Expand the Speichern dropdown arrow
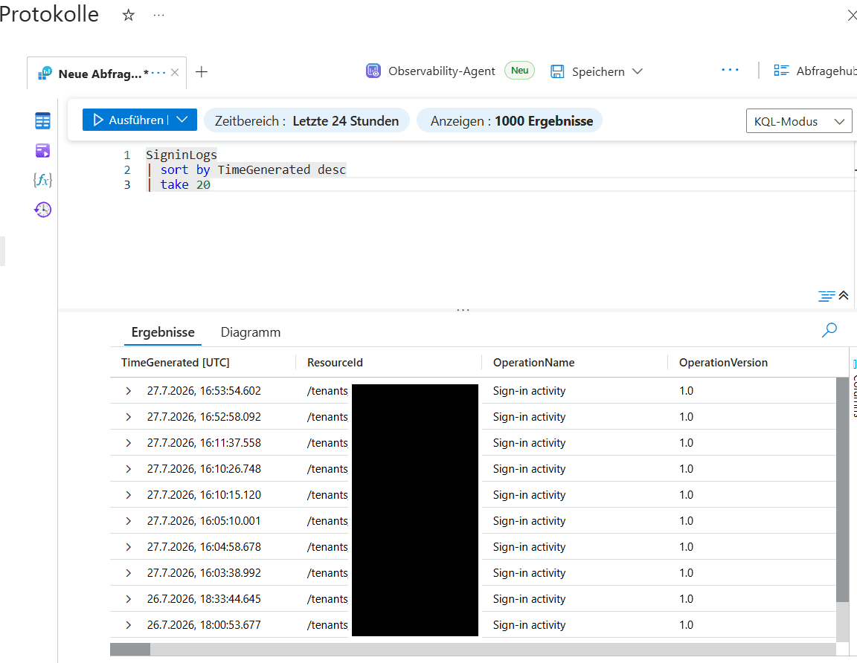857x663 pixels. click(x=638, y=71)
